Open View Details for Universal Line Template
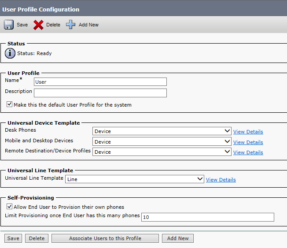This screenshot has width=287, height=248. pyautogui.click(x=221, y=180)
